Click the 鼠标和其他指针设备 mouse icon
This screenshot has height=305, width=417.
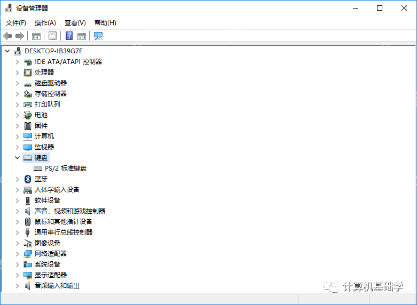28,222
